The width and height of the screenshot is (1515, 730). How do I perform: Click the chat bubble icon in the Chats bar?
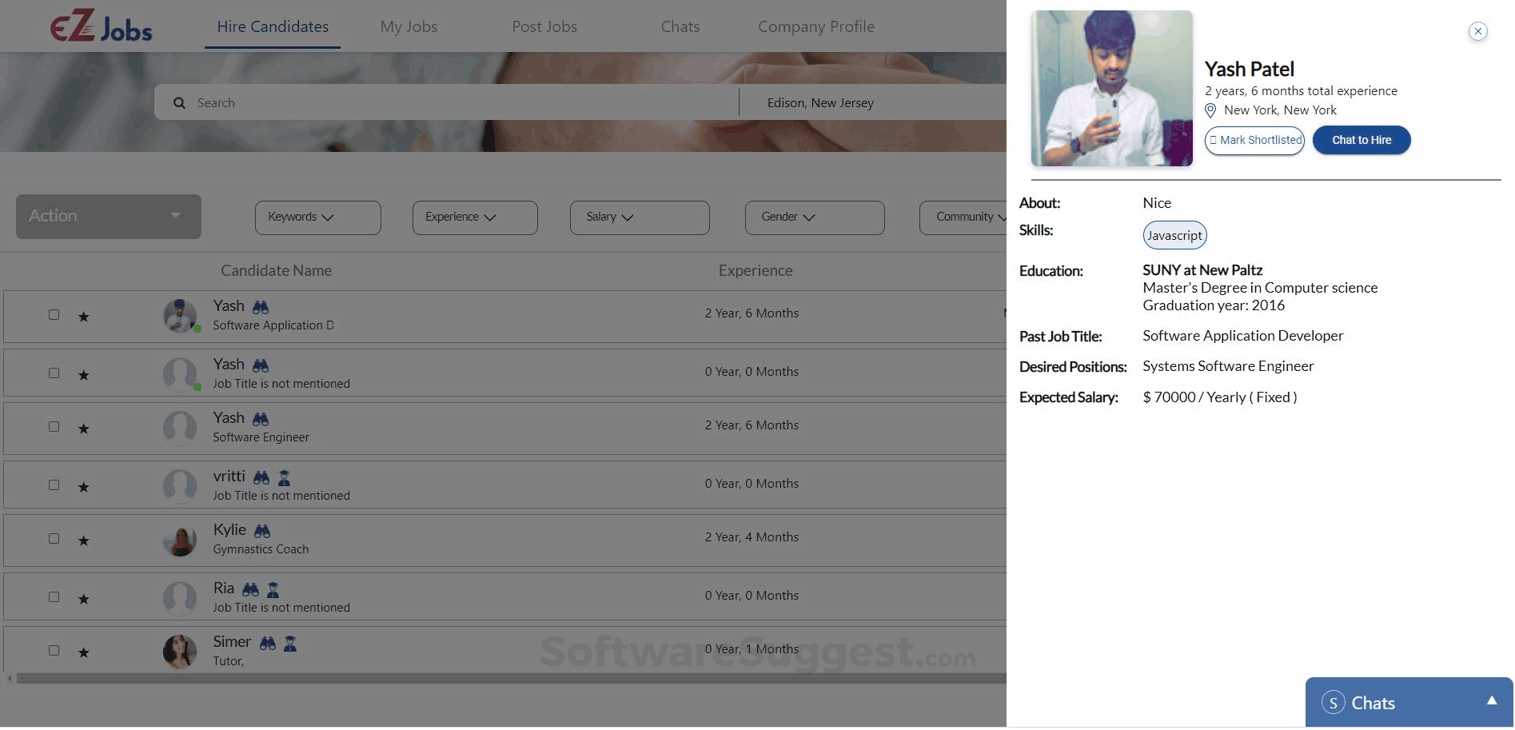click(x=1333, y=702)
